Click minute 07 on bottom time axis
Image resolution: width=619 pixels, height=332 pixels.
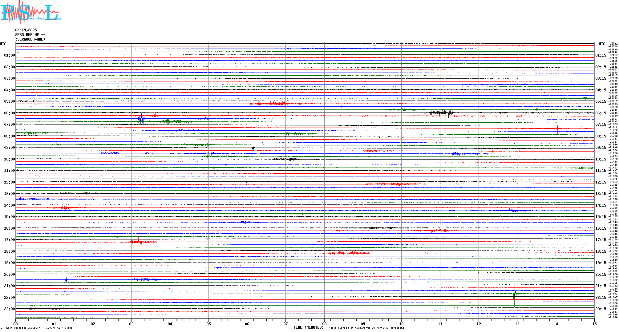point(285,324)
